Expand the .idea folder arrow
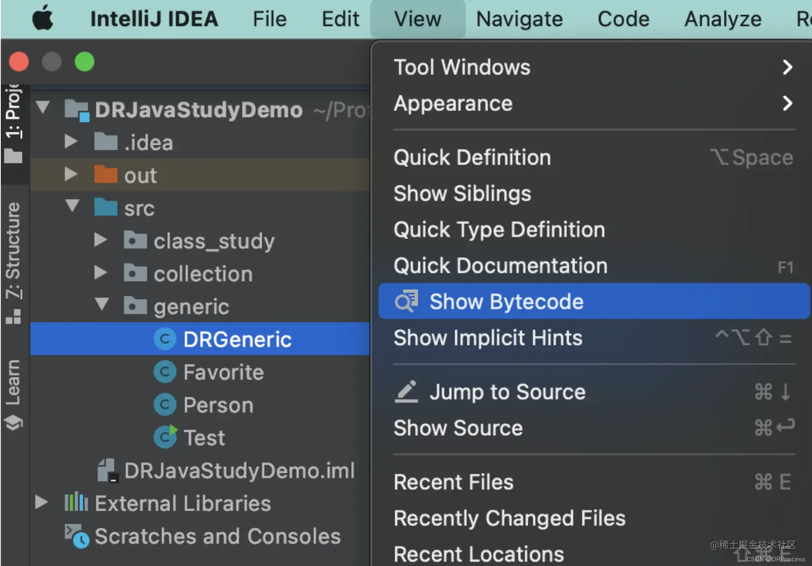This screenshot has height=566, width=812. (x=71, y=142)
